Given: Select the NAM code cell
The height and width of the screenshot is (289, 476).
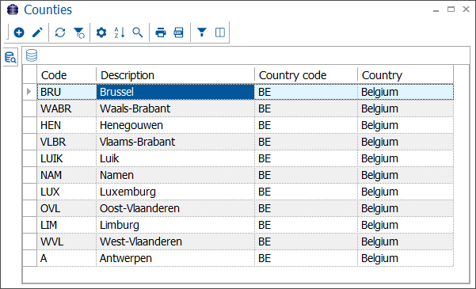Looking at the screenshot, I should [67, 175].
